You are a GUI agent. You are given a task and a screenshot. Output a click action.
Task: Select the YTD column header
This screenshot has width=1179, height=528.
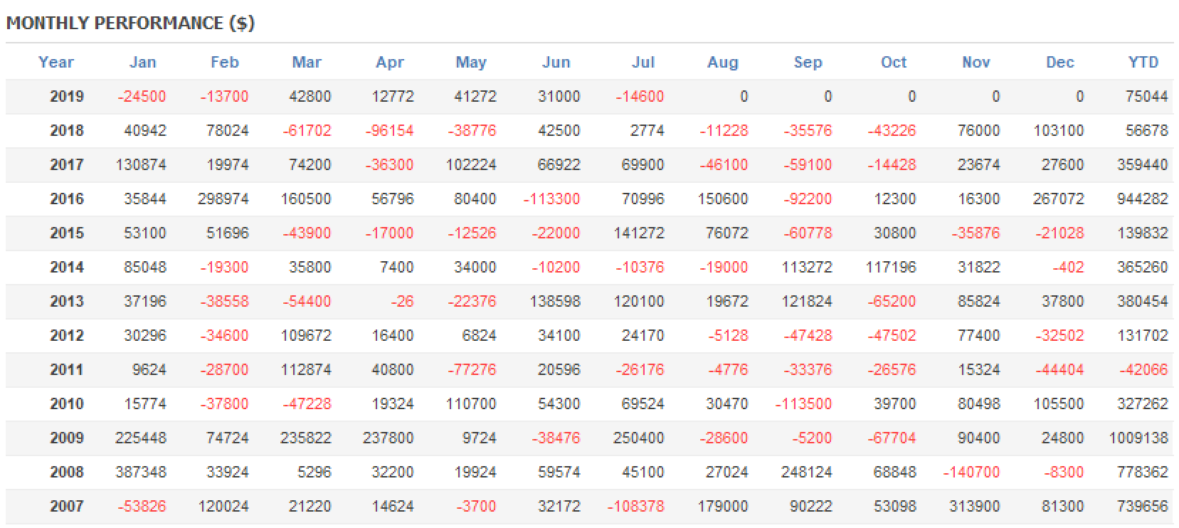(1143, 63)
